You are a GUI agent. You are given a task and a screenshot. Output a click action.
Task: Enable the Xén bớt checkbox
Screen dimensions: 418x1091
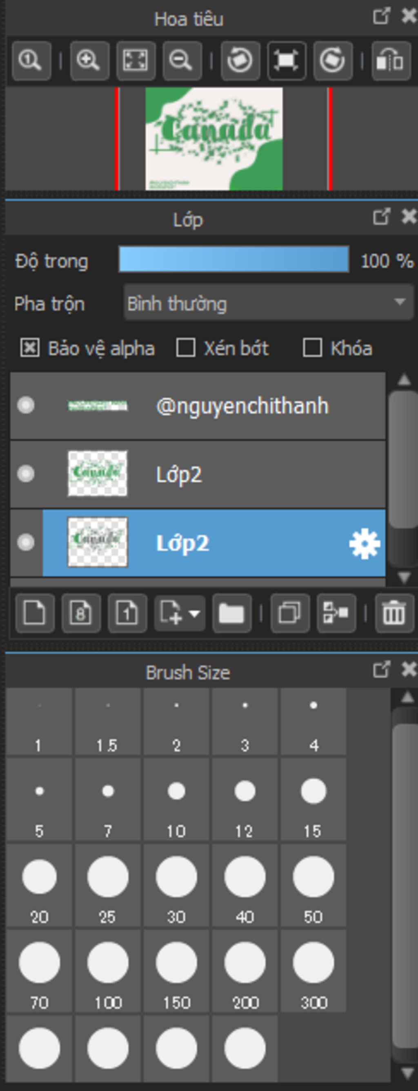point(186,348)
